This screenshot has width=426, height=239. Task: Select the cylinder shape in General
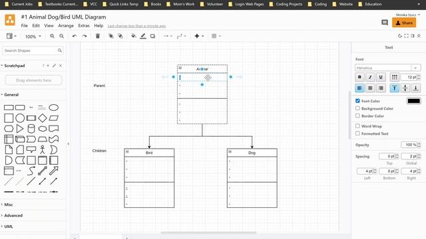[x=31, y=129]
